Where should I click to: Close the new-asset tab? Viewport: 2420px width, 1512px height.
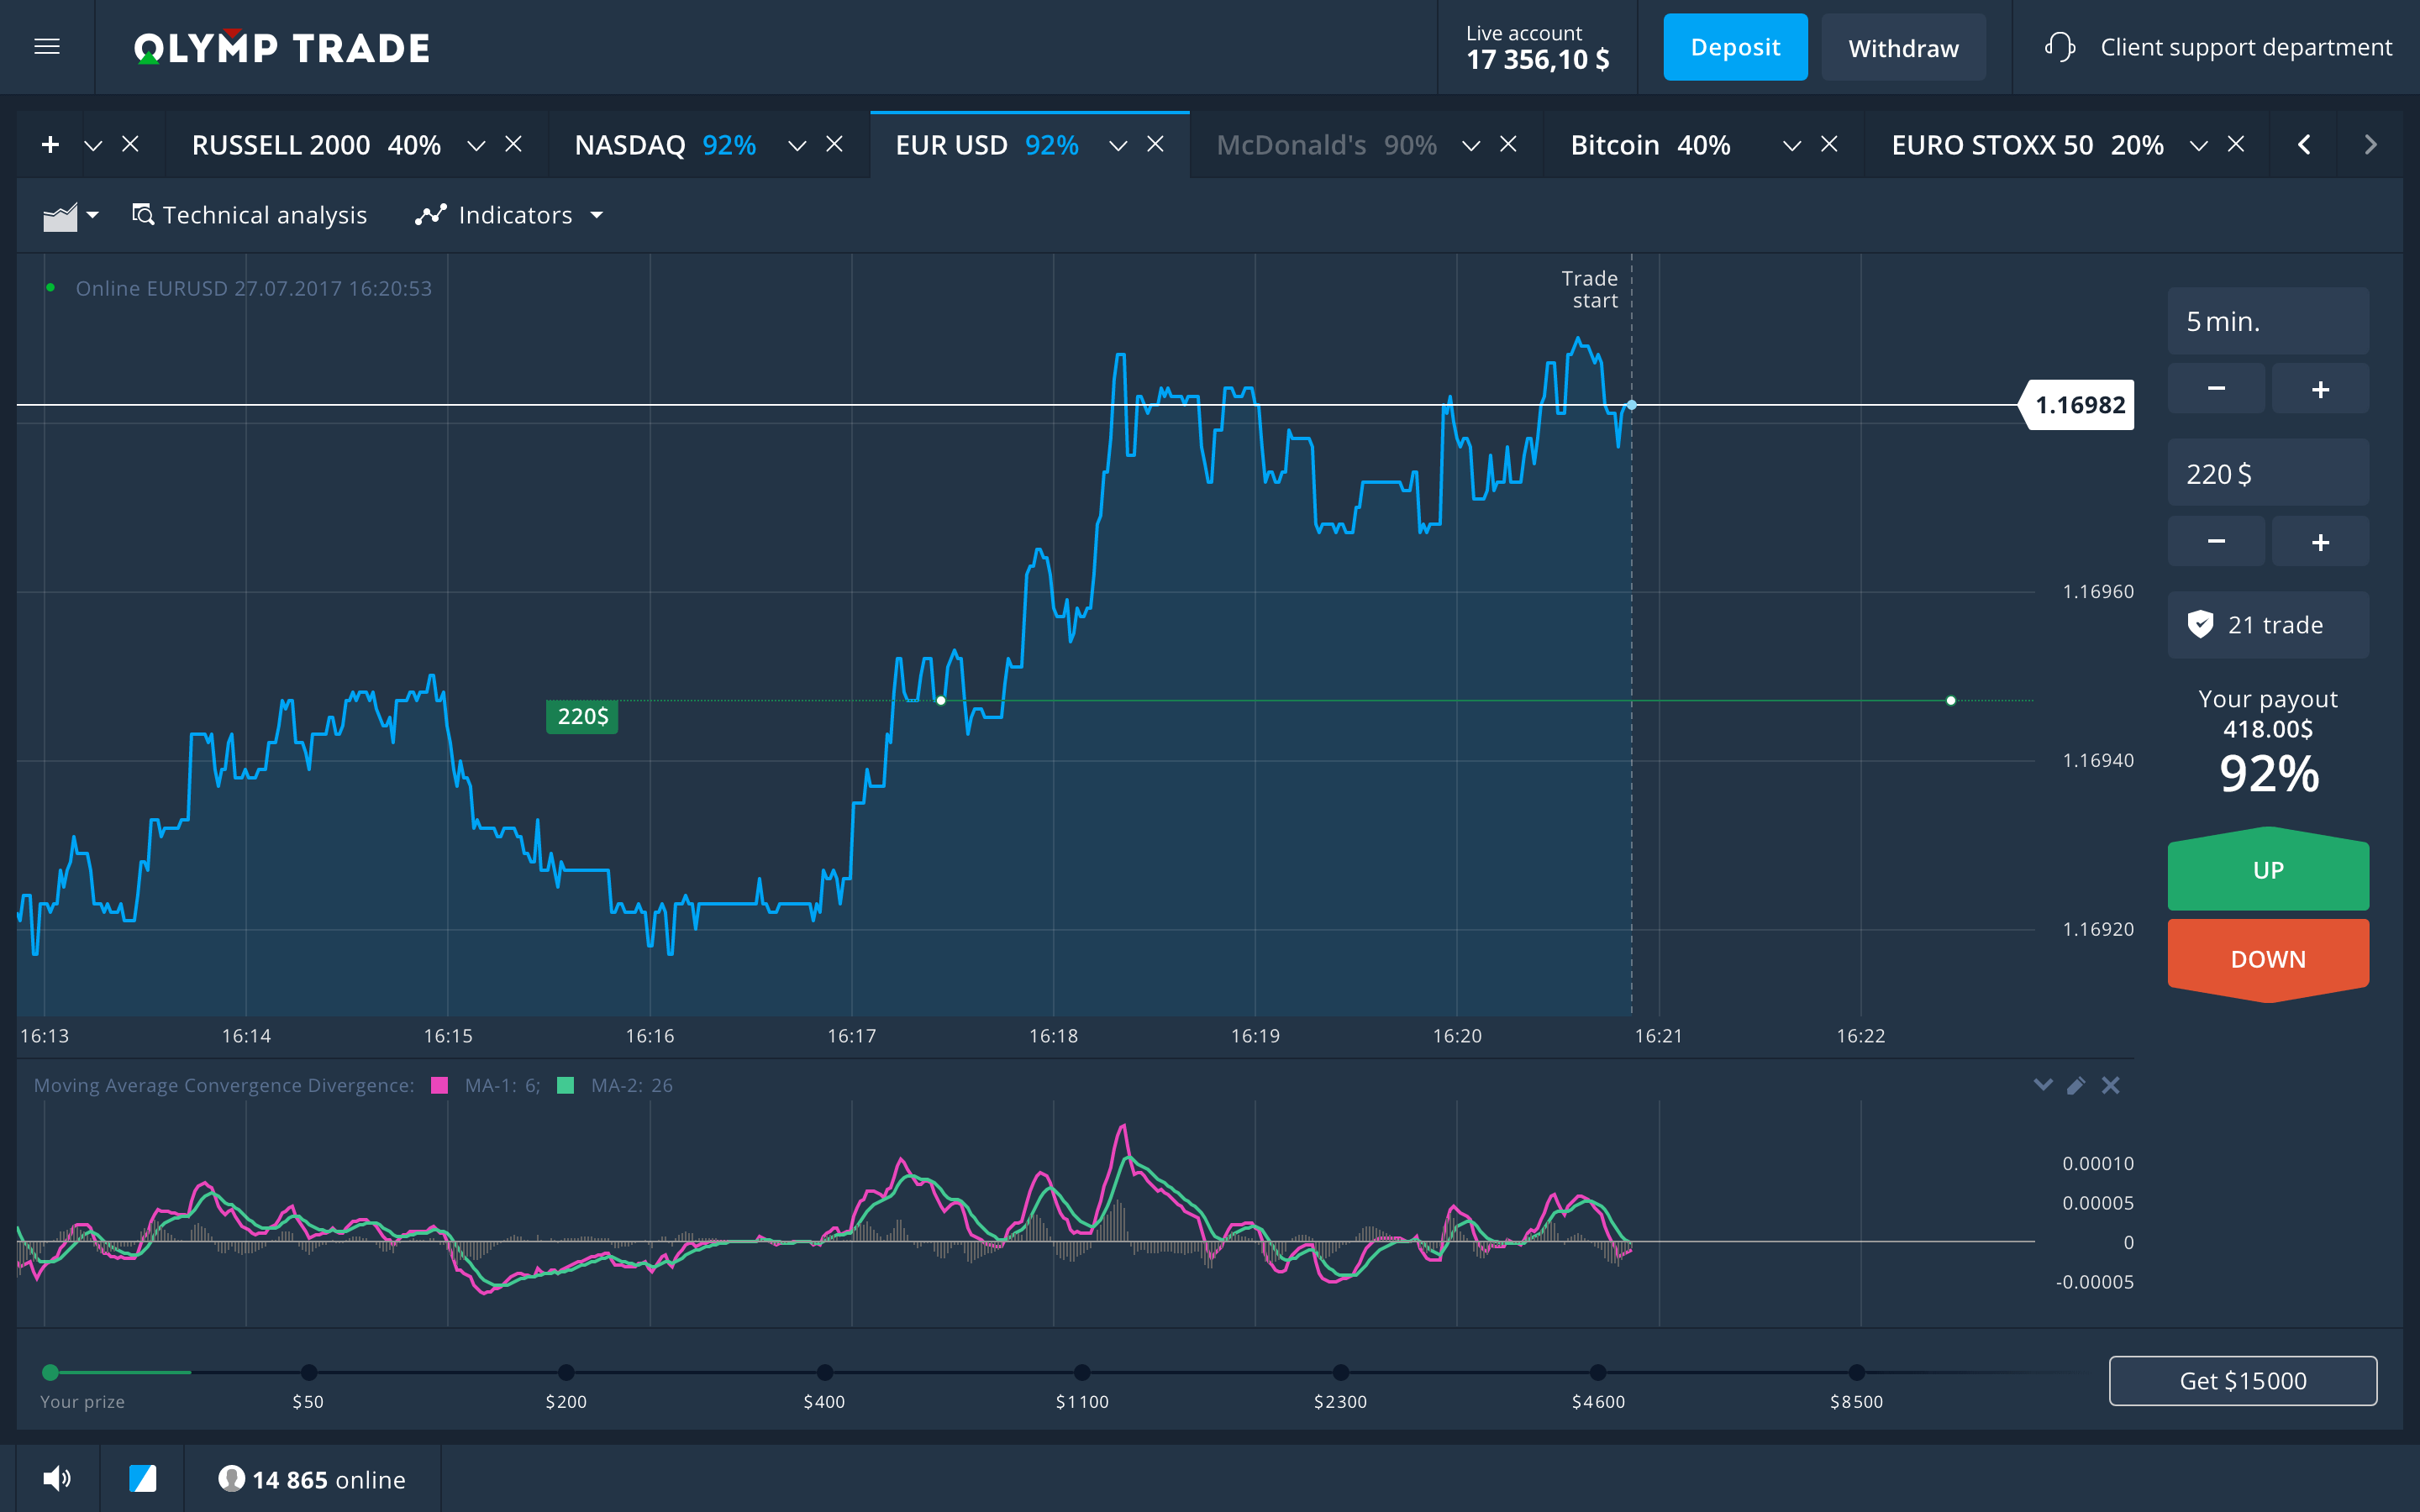130,144
